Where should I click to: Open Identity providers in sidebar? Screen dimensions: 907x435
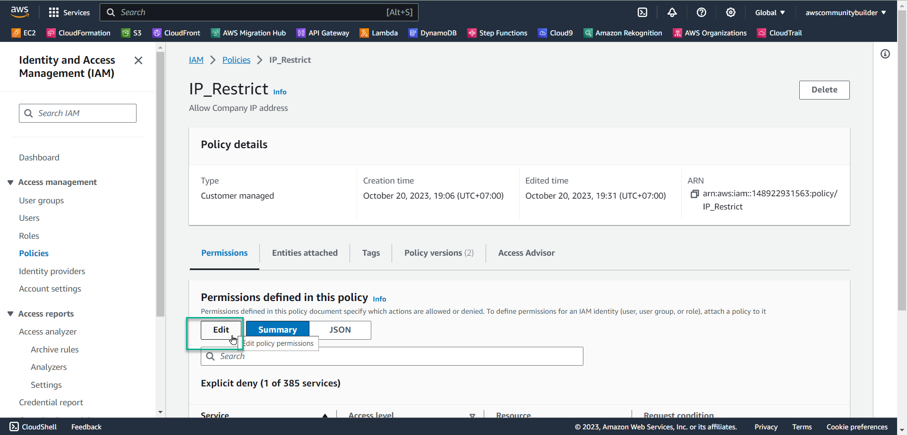52,271
